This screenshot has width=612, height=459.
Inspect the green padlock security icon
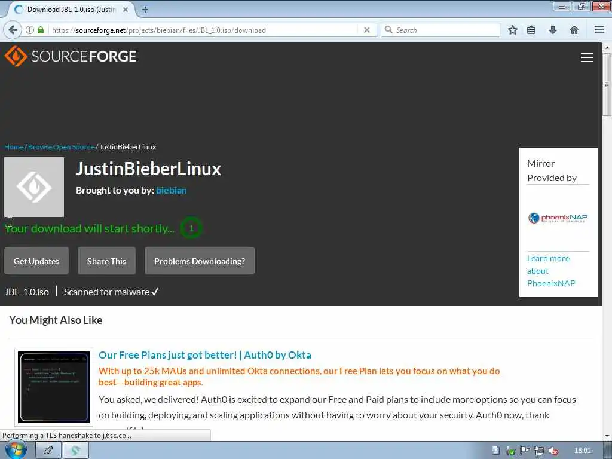click(x=41, y=30)
